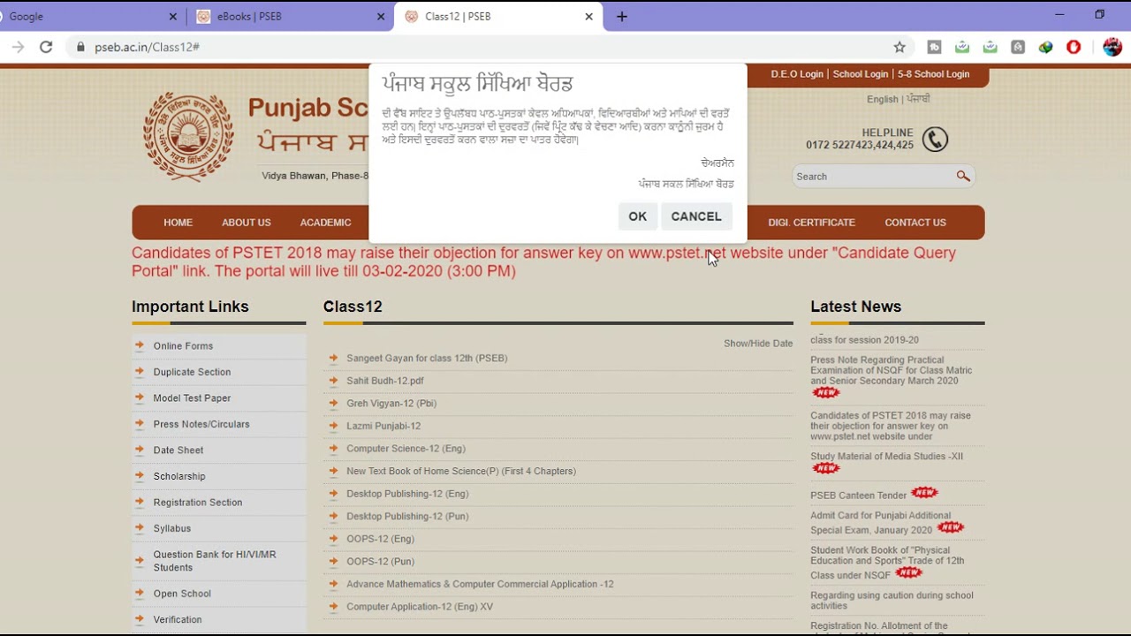1131x636 pixels.
Task: Switch site language to English
Action: [x=882, y=100]
